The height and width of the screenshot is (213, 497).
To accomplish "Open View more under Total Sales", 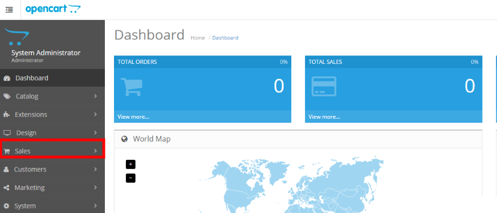I will pyautogui.click(x=324, y=117).
